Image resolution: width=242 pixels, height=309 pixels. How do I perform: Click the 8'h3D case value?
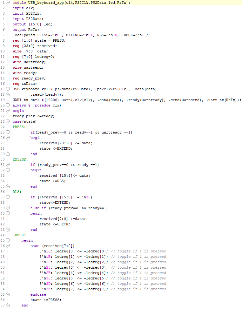coord(45,284)
